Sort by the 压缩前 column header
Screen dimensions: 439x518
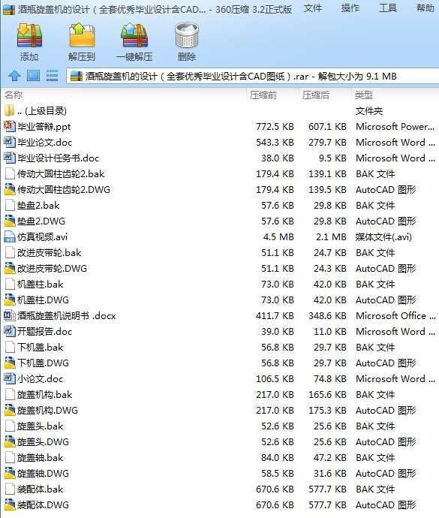click(x=263, y=95)
